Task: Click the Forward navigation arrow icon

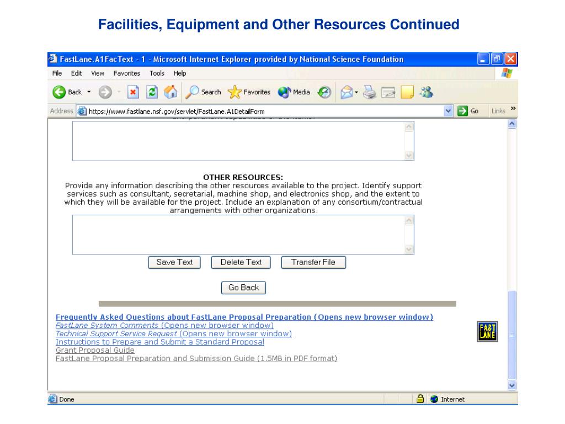Action: [105, 92]
